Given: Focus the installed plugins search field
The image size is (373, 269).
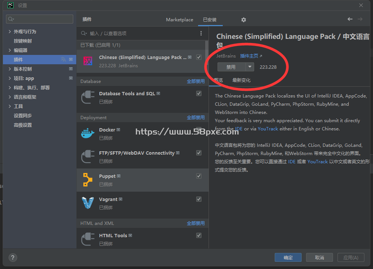Looking at the screenshot, I should pos(143,33).
